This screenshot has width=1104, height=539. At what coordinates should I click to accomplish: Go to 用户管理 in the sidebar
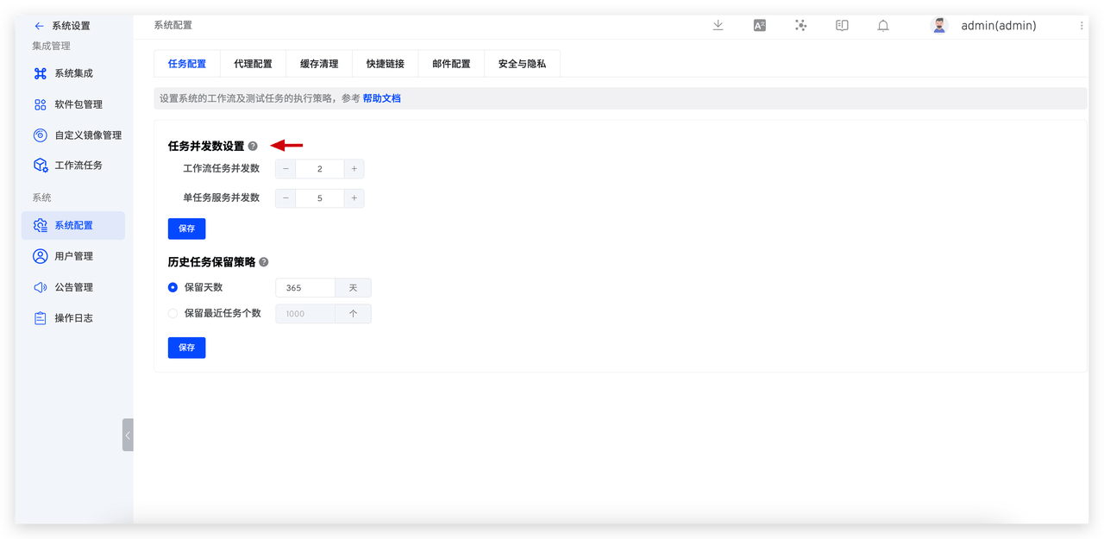point(73,256)
